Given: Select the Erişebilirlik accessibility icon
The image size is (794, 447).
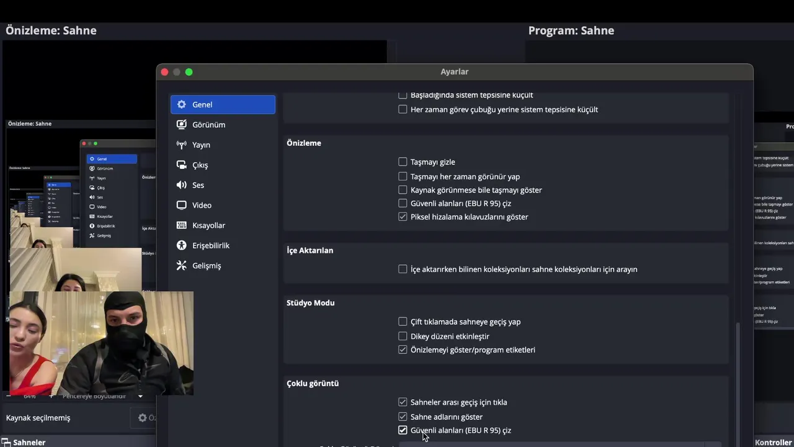Looking at the screenshot, I should (x=182, y=246).
